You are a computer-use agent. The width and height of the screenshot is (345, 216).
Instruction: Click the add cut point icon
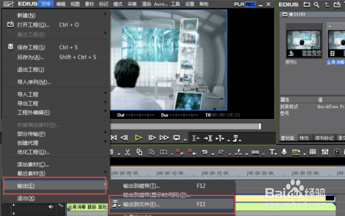(238, 152)
